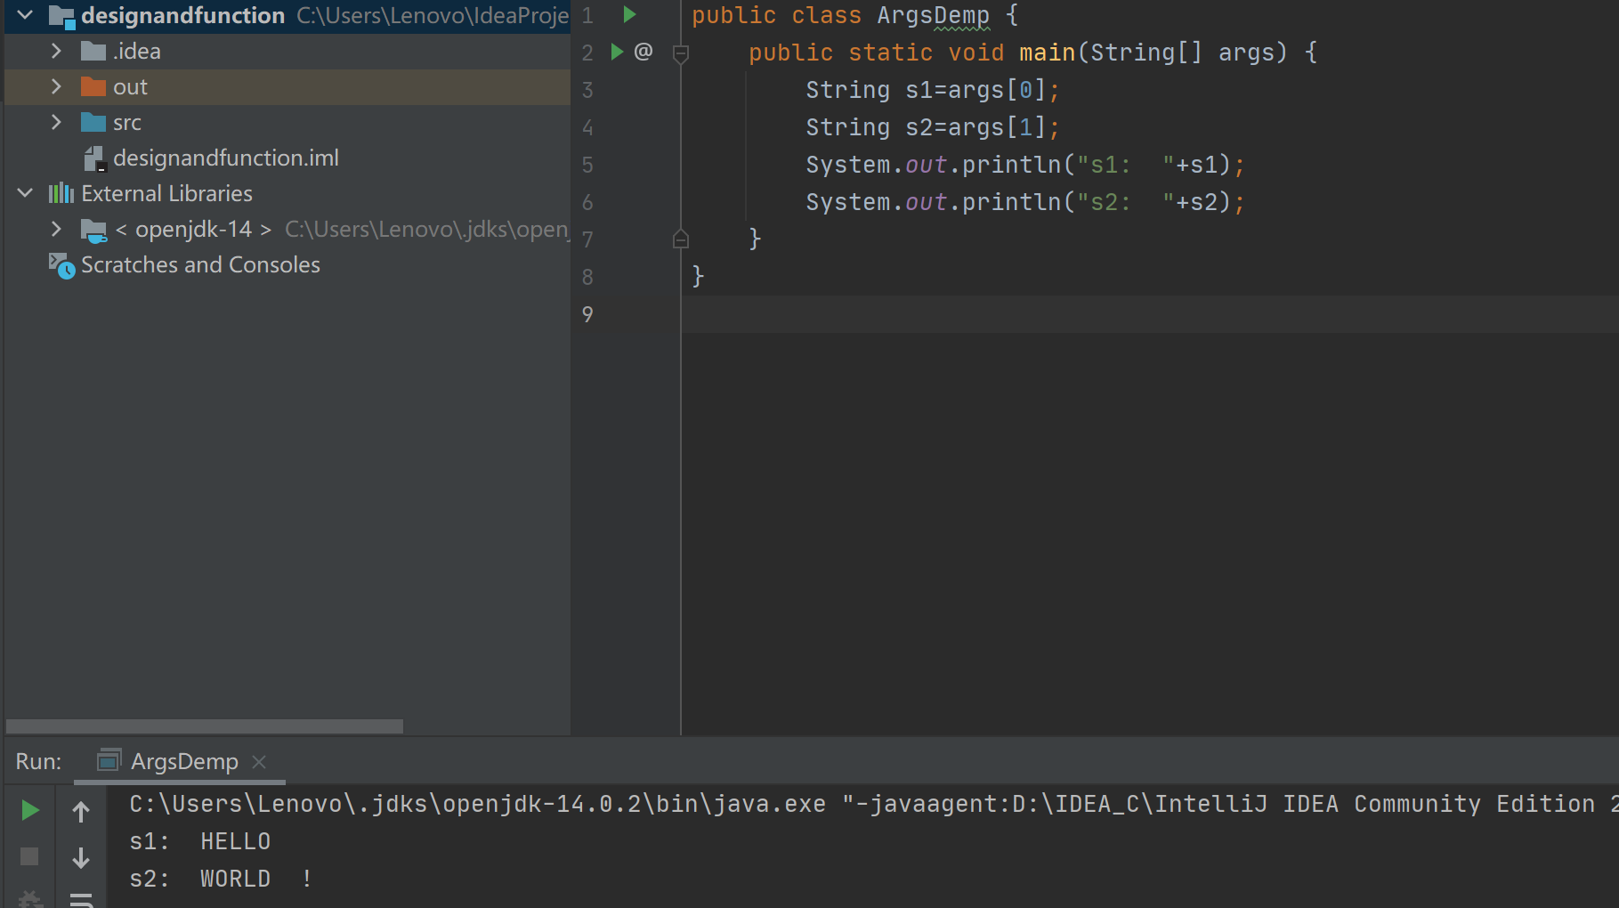
Task: Toggle fold marker at closing brace line 7
Action: click(681, 239)
